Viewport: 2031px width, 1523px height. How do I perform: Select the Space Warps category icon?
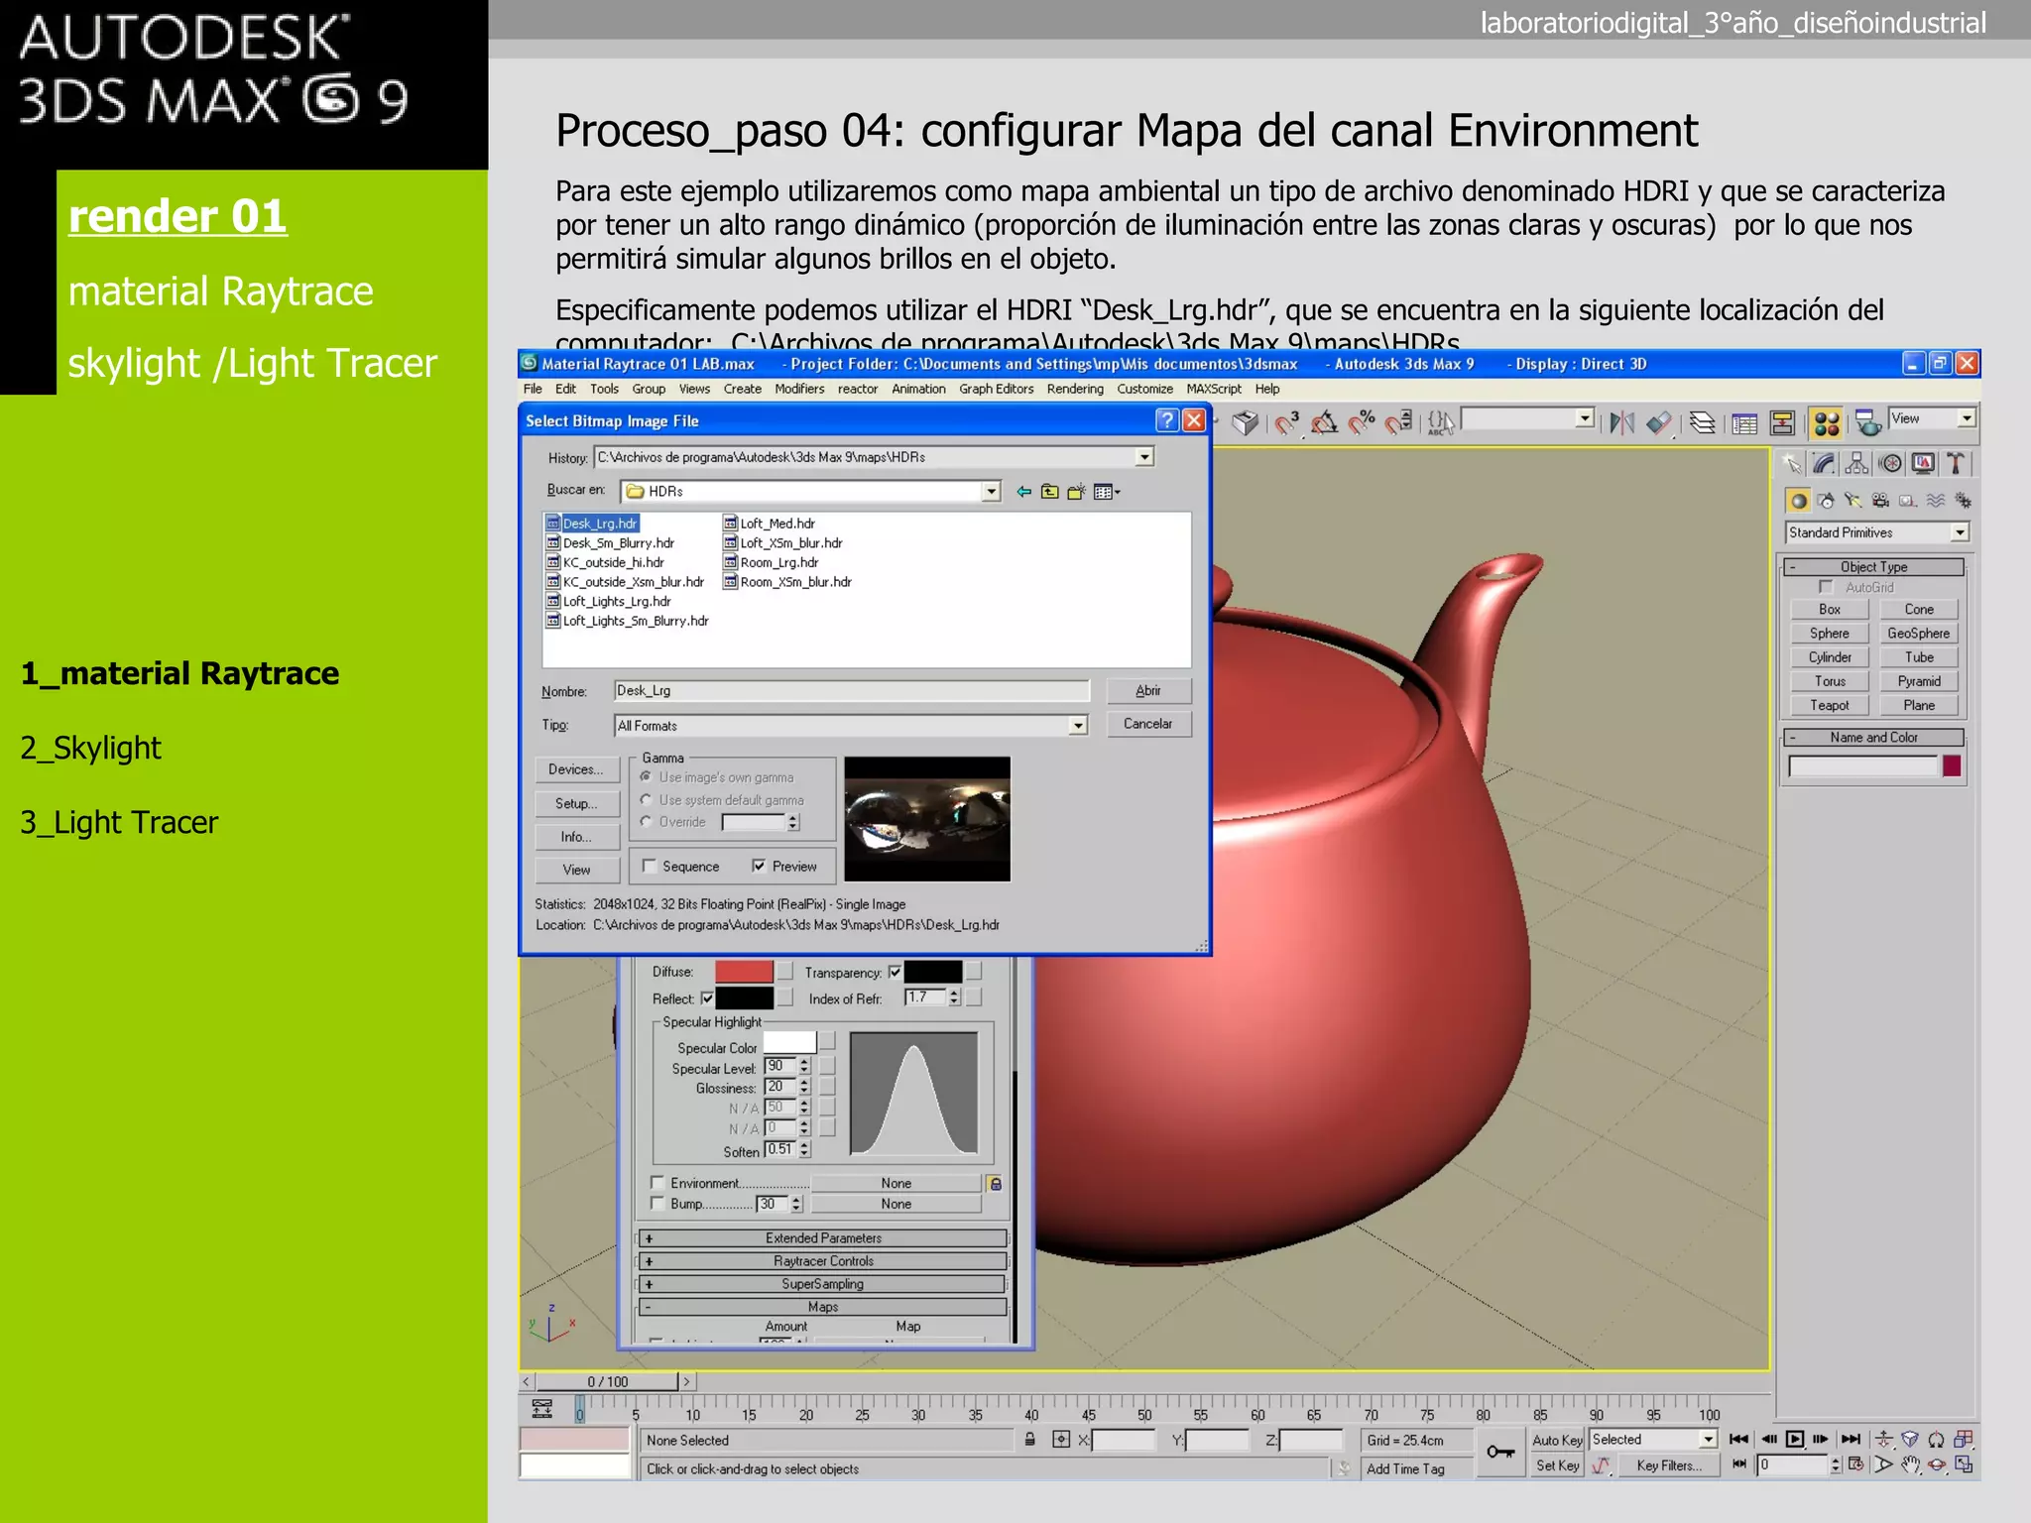[1936, 501]
